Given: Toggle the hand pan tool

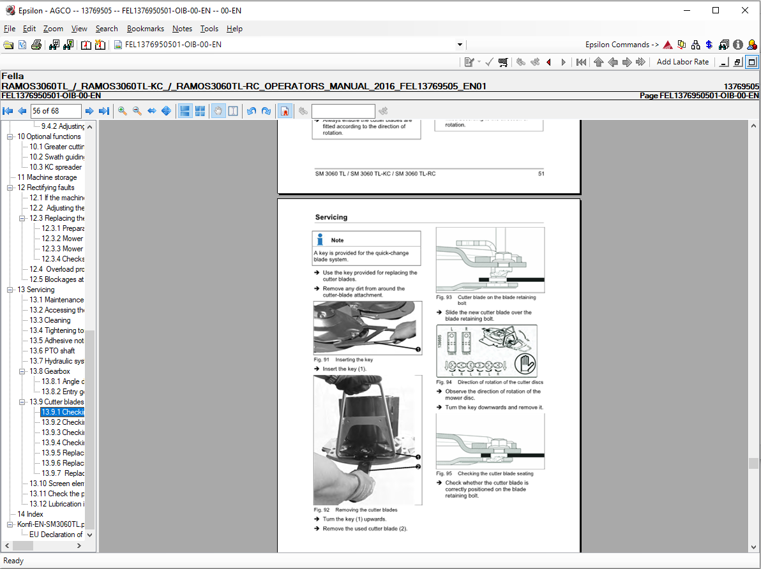Looking at the screenshot, I should pyautogui.click(x=218, y=111).
